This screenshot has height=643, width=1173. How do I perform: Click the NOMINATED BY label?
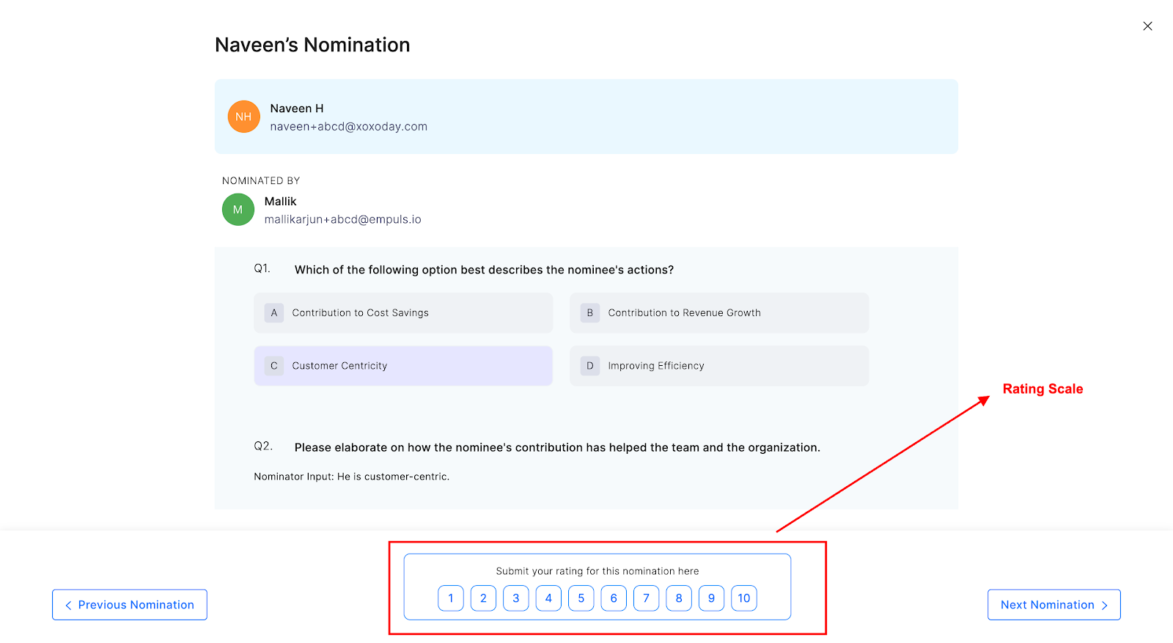pos(261,180)
